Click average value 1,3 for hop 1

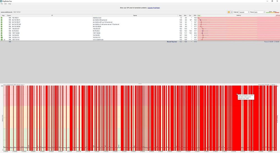coord(181,18)
